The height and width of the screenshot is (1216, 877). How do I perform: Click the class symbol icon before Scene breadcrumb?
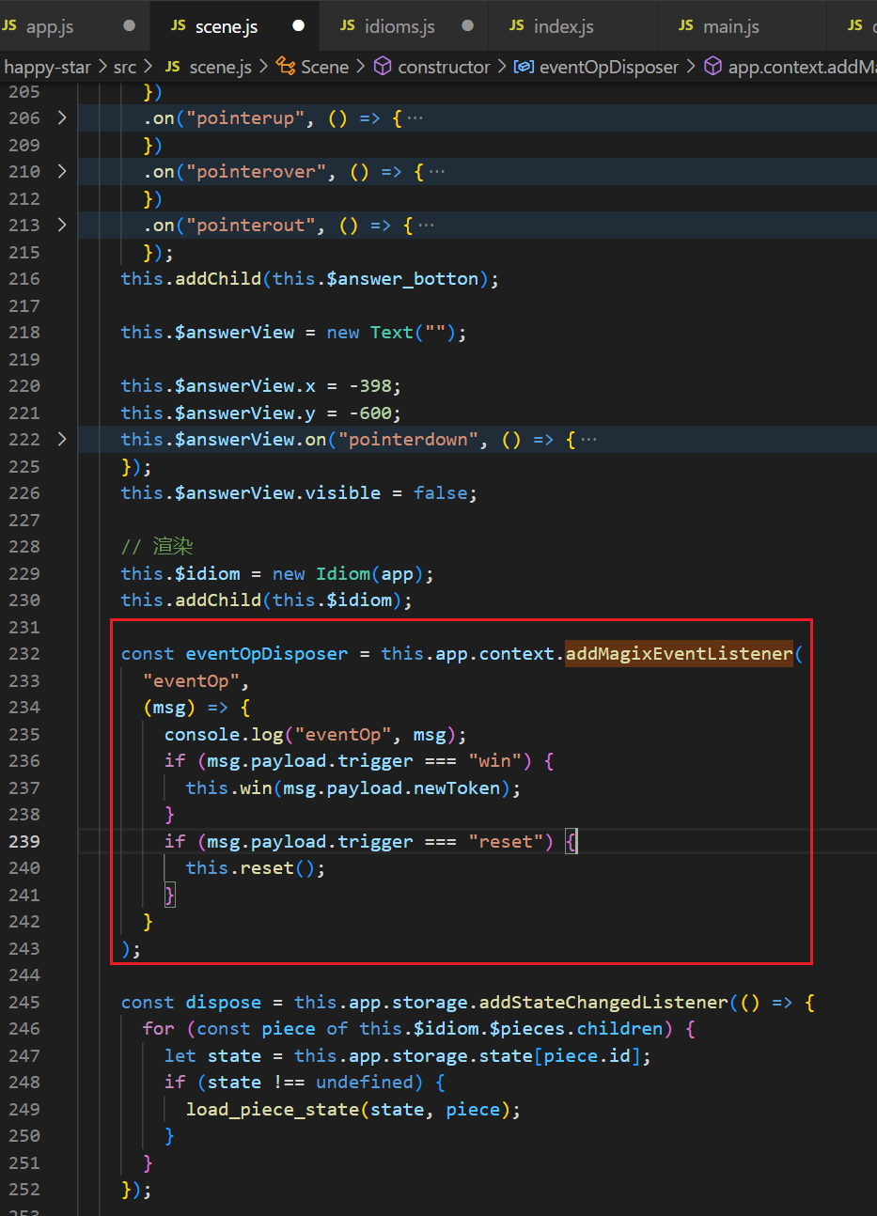286,67
